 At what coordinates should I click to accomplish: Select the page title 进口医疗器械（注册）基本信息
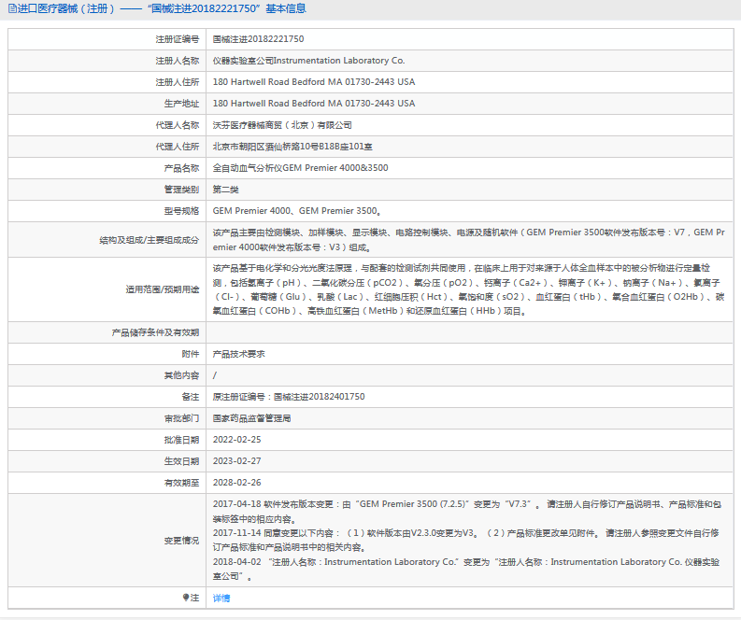(161, 8)
